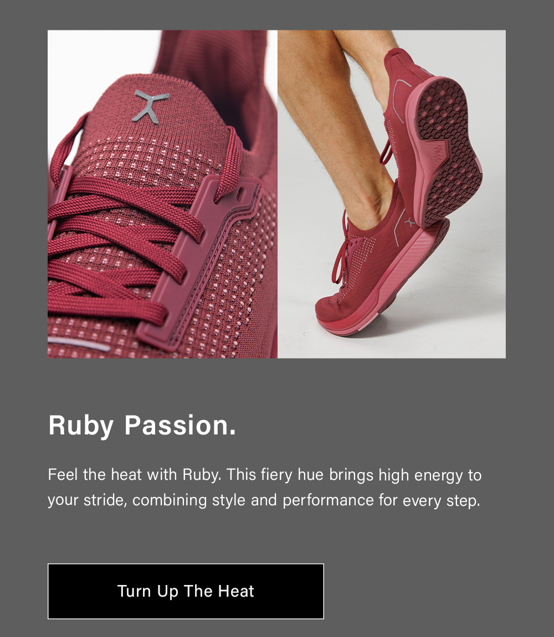Select the Ruby Passion heading
This screenshot has height=637, width=554.
(x=142, y=426)
